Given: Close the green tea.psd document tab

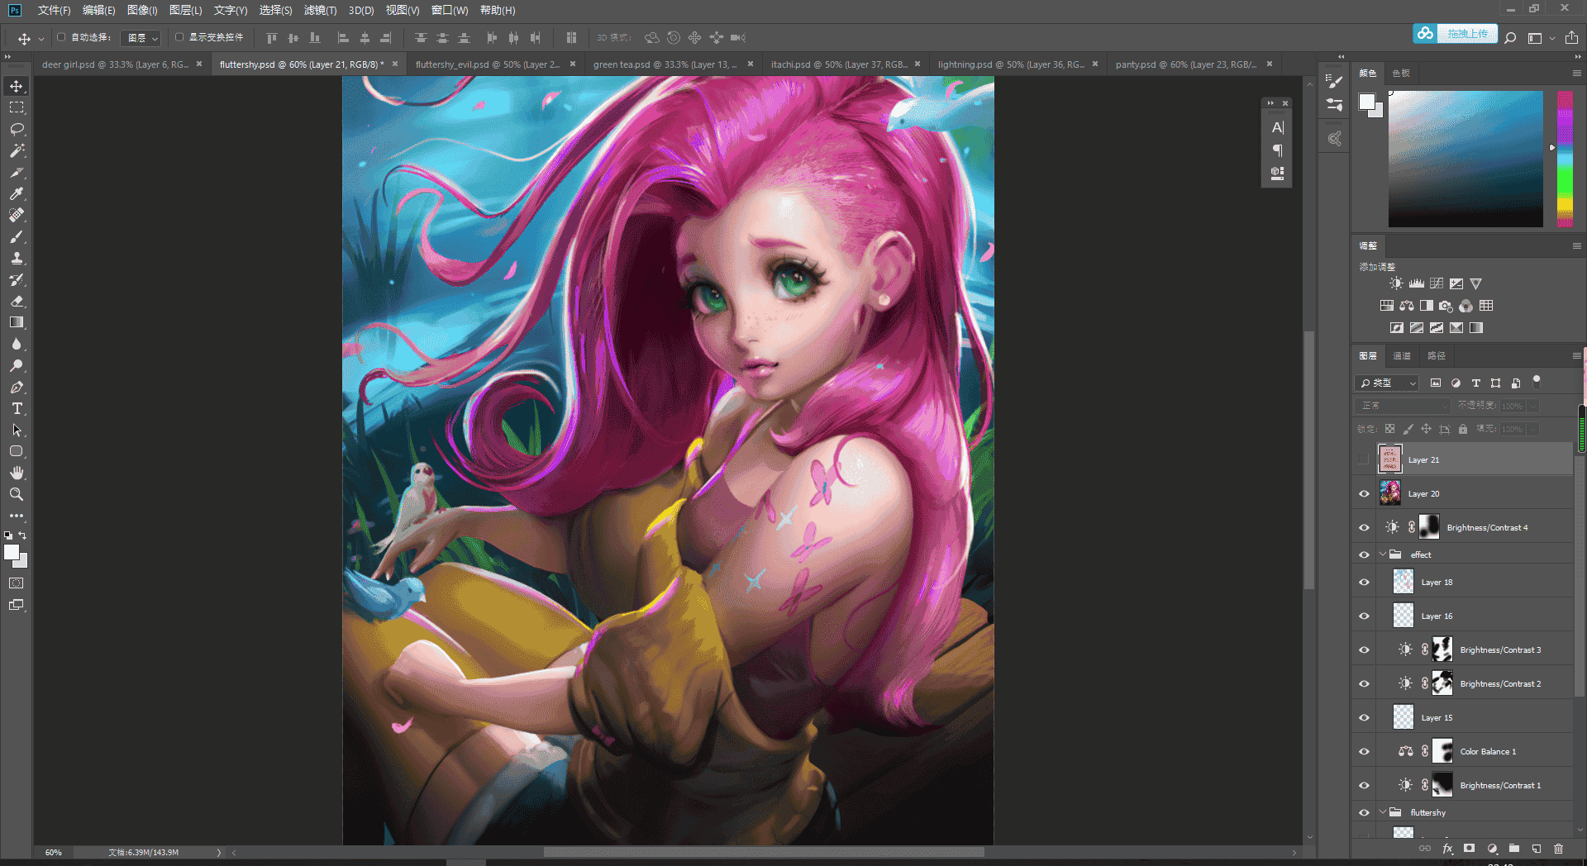Looking at the screenshot, I should (751, 64).
